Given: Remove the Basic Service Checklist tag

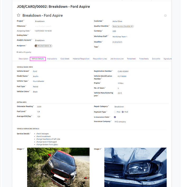Looking at the screenshot, I should [x=132, y=26].
